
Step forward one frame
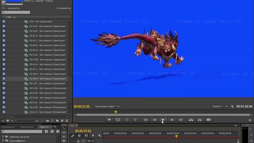172,120
